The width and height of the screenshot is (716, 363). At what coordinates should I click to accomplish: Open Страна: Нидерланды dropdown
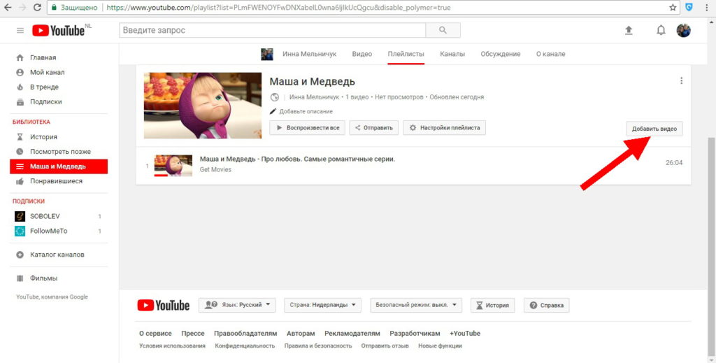click(x=322, y=305)
